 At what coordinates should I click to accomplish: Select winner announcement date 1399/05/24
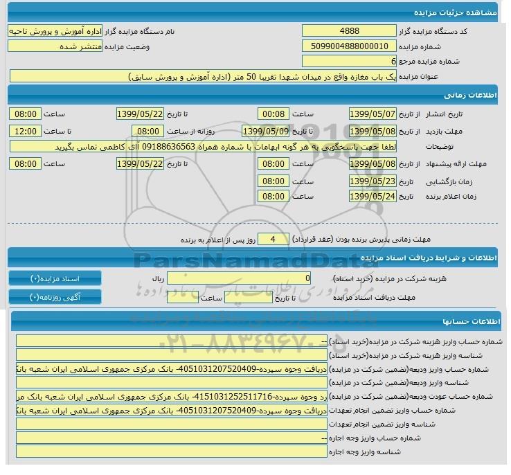click(x=373, y=197)
